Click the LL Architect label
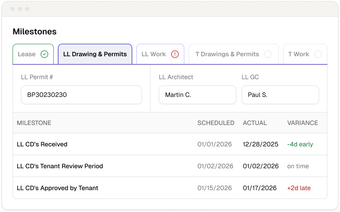 176,77
